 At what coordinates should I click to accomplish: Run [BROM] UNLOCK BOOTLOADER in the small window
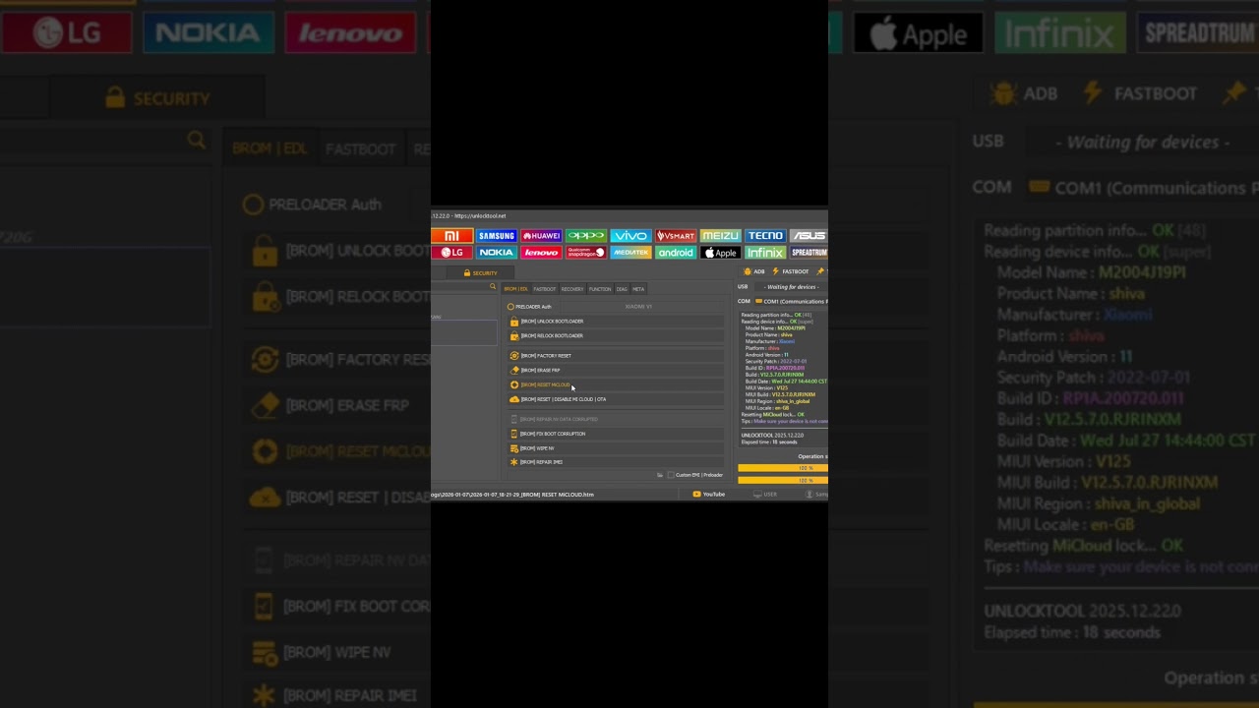(x=615, y=322)
